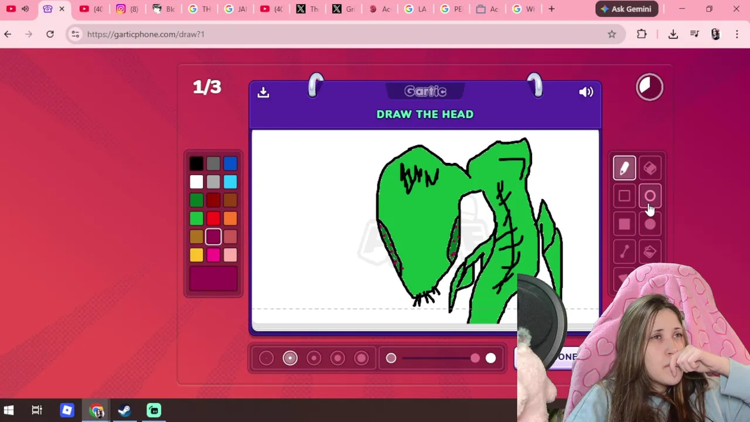
Task: Pick the fourth brush size
Action: click(337, 358)
